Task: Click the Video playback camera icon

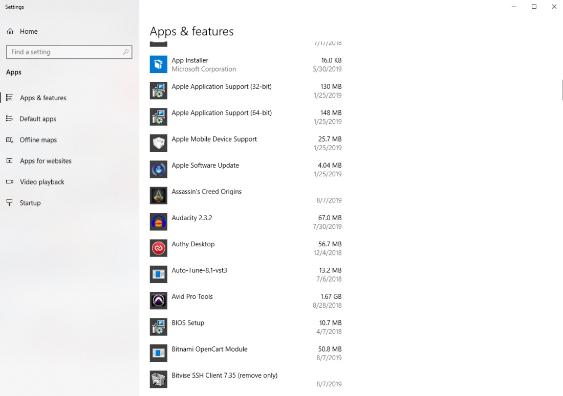Action: click(10, 182)
